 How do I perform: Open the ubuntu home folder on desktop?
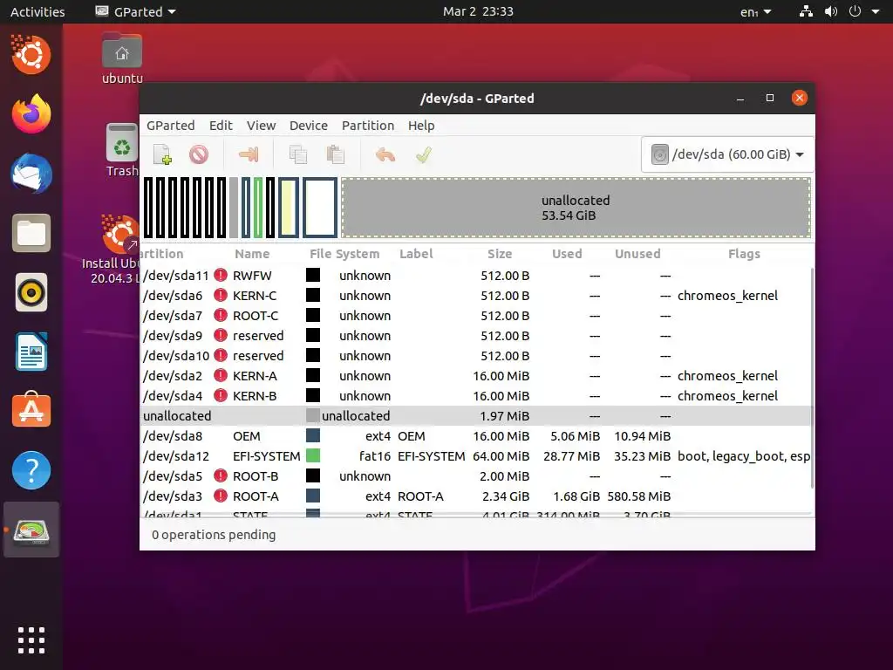pyautogui.click(x=122, y=58)
